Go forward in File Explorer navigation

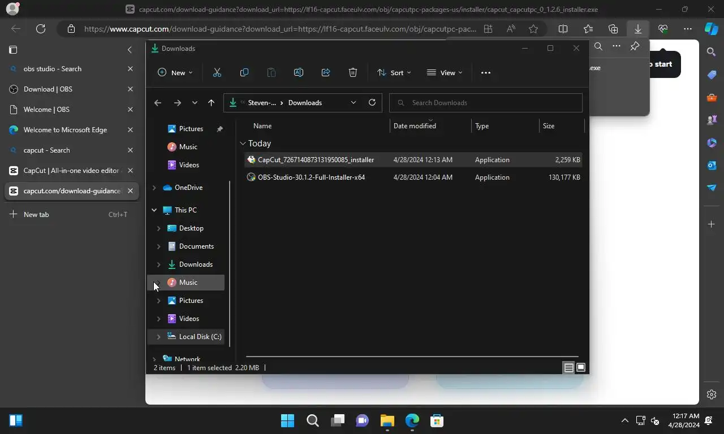click(x=178, y=102)
